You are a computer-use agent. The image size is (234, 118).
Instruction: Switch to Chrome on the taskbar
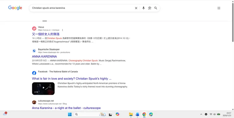144,114
